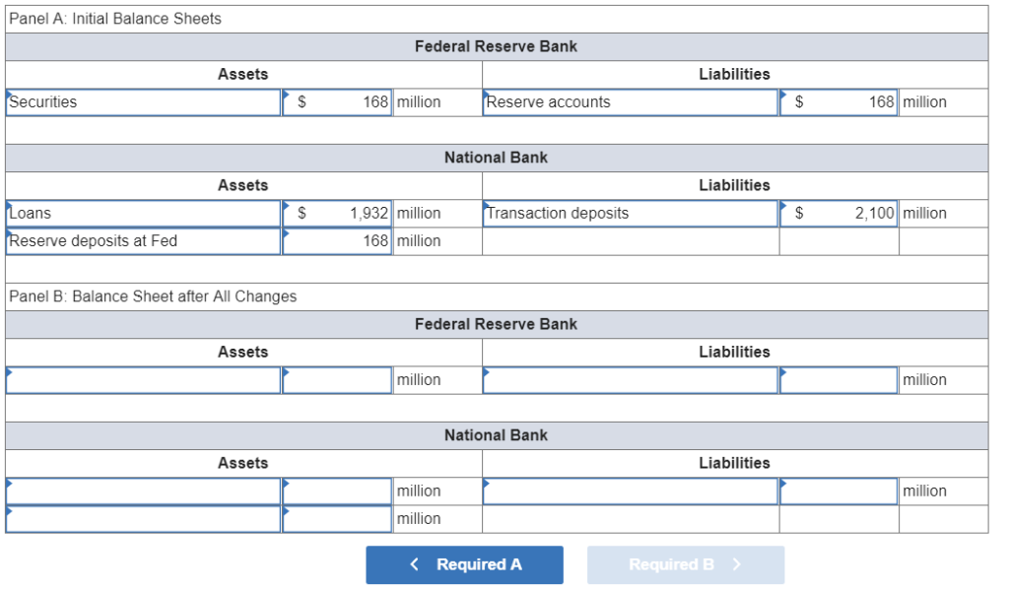Click the Required B button
The height and width of the screenshot is (590, 1009).
685,564
